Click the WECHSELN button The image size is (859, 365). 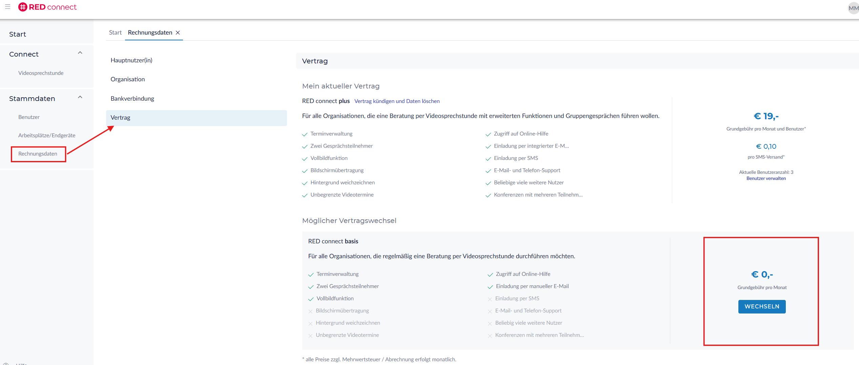click(762, 307)
